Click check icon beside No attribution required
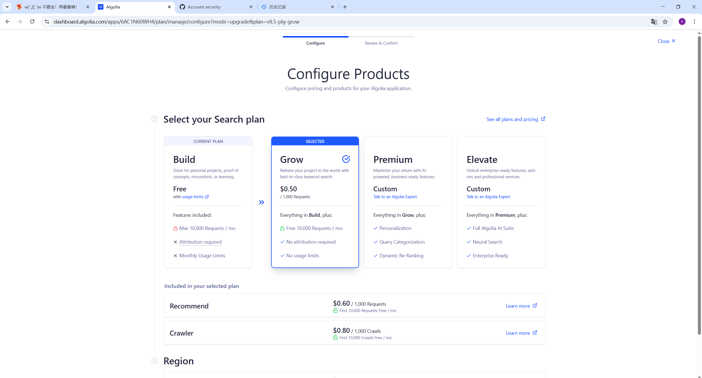The image size is (702, 378). coord(282,242)
